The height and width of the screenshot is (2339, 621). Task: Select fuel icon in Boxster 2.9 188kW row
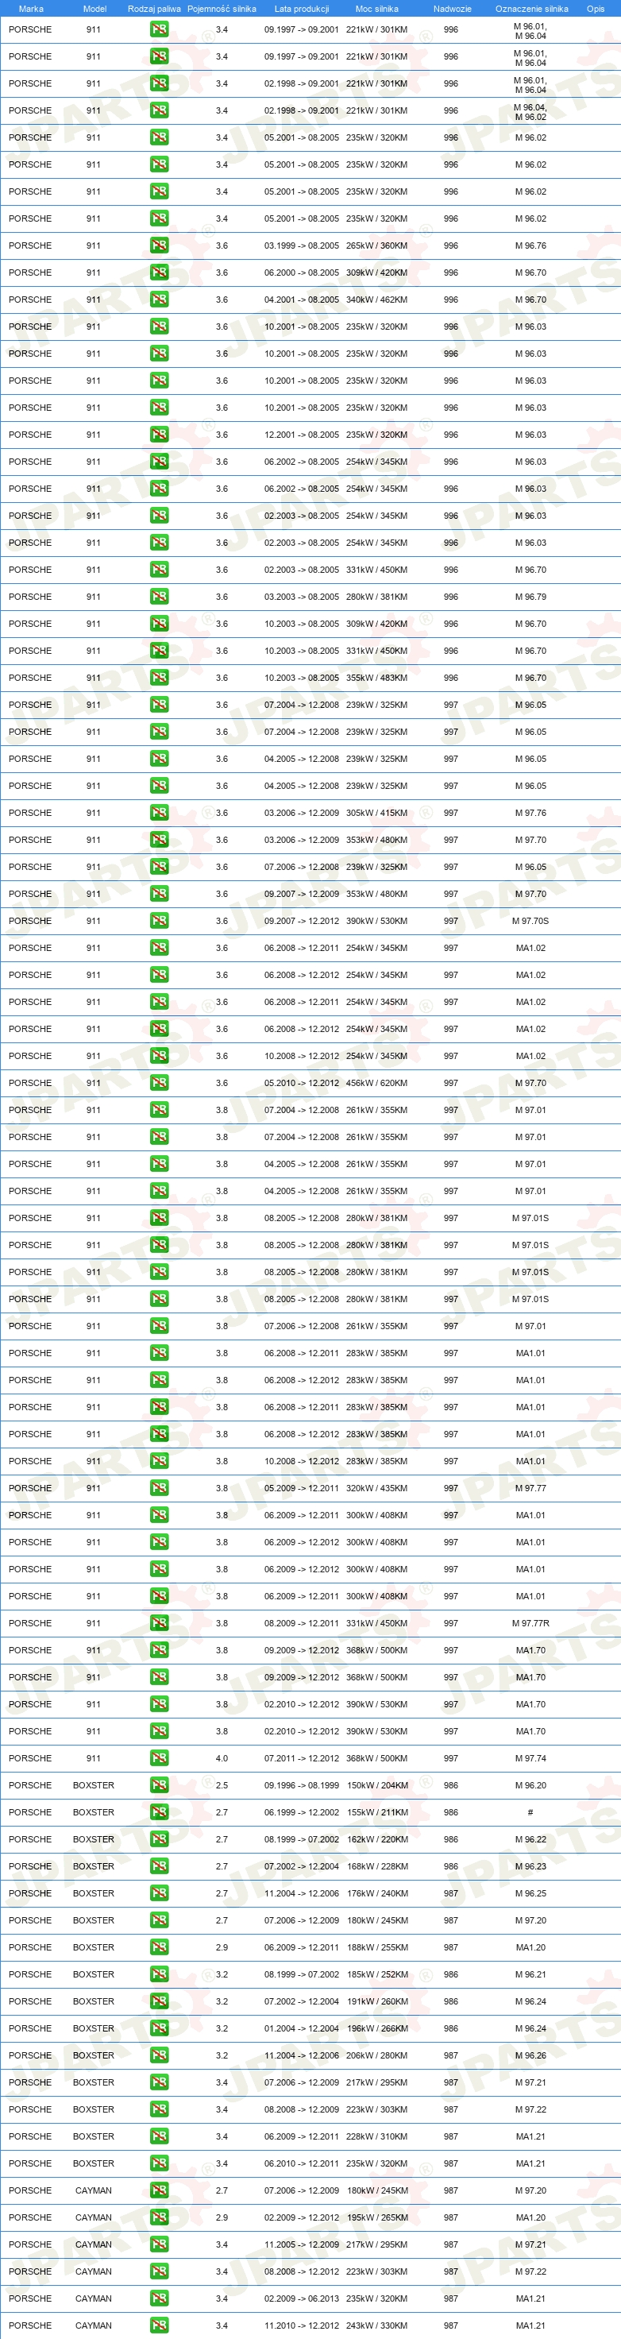click(x=159, y=1947)
